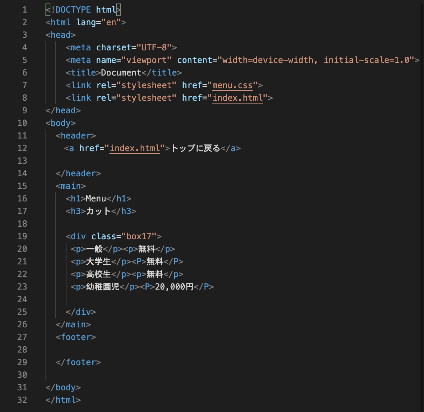This screenshot has height=412, width=424.
Task: Click the 20,000円 price text
Action: 174,287
